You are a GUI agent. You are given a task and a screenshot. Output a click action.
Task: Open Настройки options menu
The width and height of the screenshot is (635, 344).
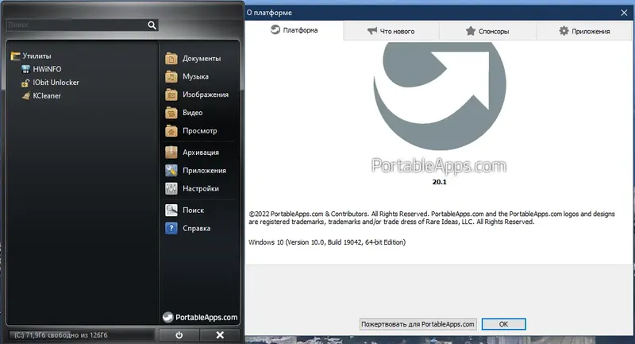pyautogui.click(x=192, y=188)
